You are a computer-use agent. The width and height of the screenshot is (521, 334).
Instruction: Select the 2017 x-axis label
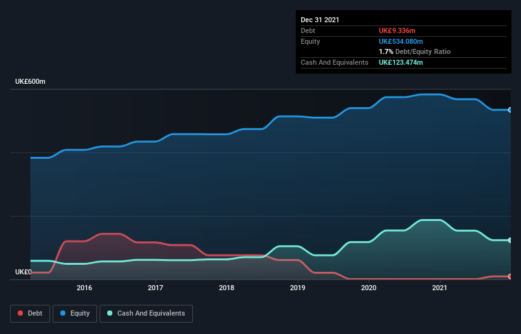155,288
